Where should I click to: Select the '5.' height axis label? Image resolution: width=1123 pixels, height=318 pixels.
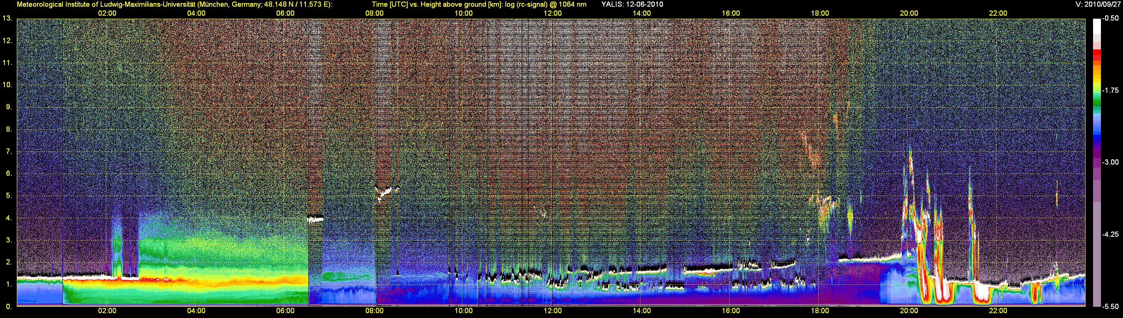9,196
